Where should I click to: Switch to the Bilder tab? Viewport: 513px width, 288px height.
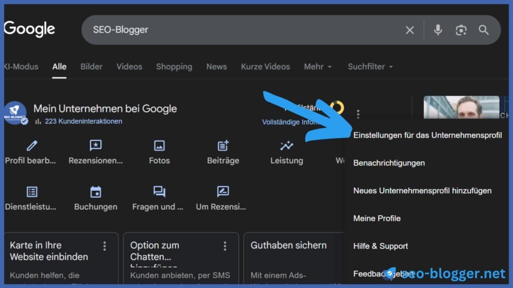[x=91, y=66]
